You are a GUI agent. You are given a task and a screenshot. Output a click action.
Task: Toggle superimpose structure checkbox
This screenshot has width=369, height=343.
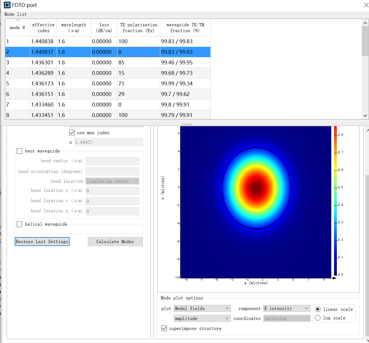point(164,328)
